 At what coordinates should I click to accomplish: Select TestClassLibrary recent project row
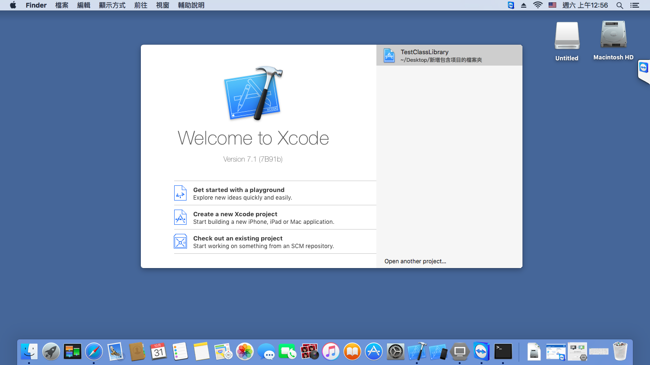click(449, 55)
